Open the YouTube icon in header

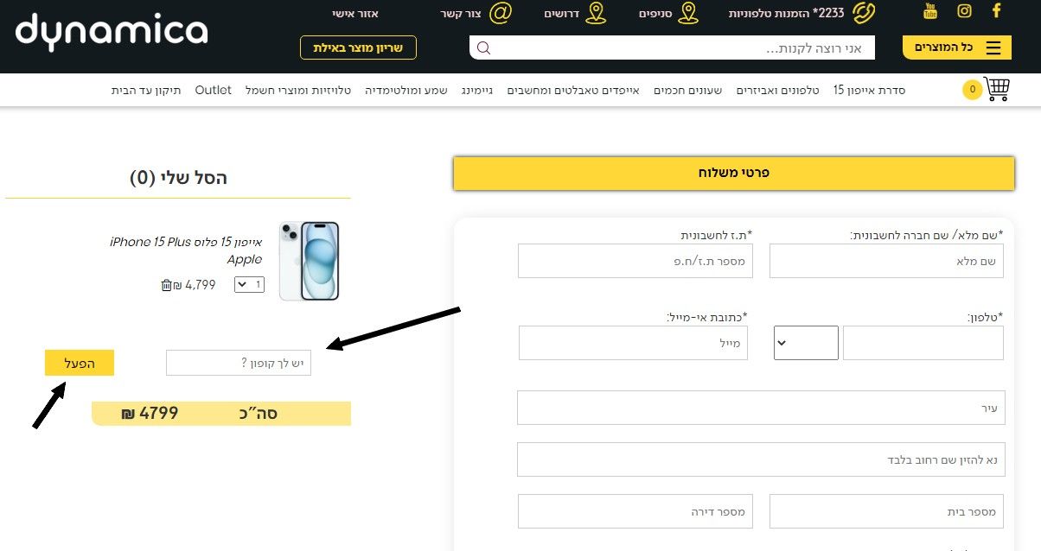pos(930,11)
